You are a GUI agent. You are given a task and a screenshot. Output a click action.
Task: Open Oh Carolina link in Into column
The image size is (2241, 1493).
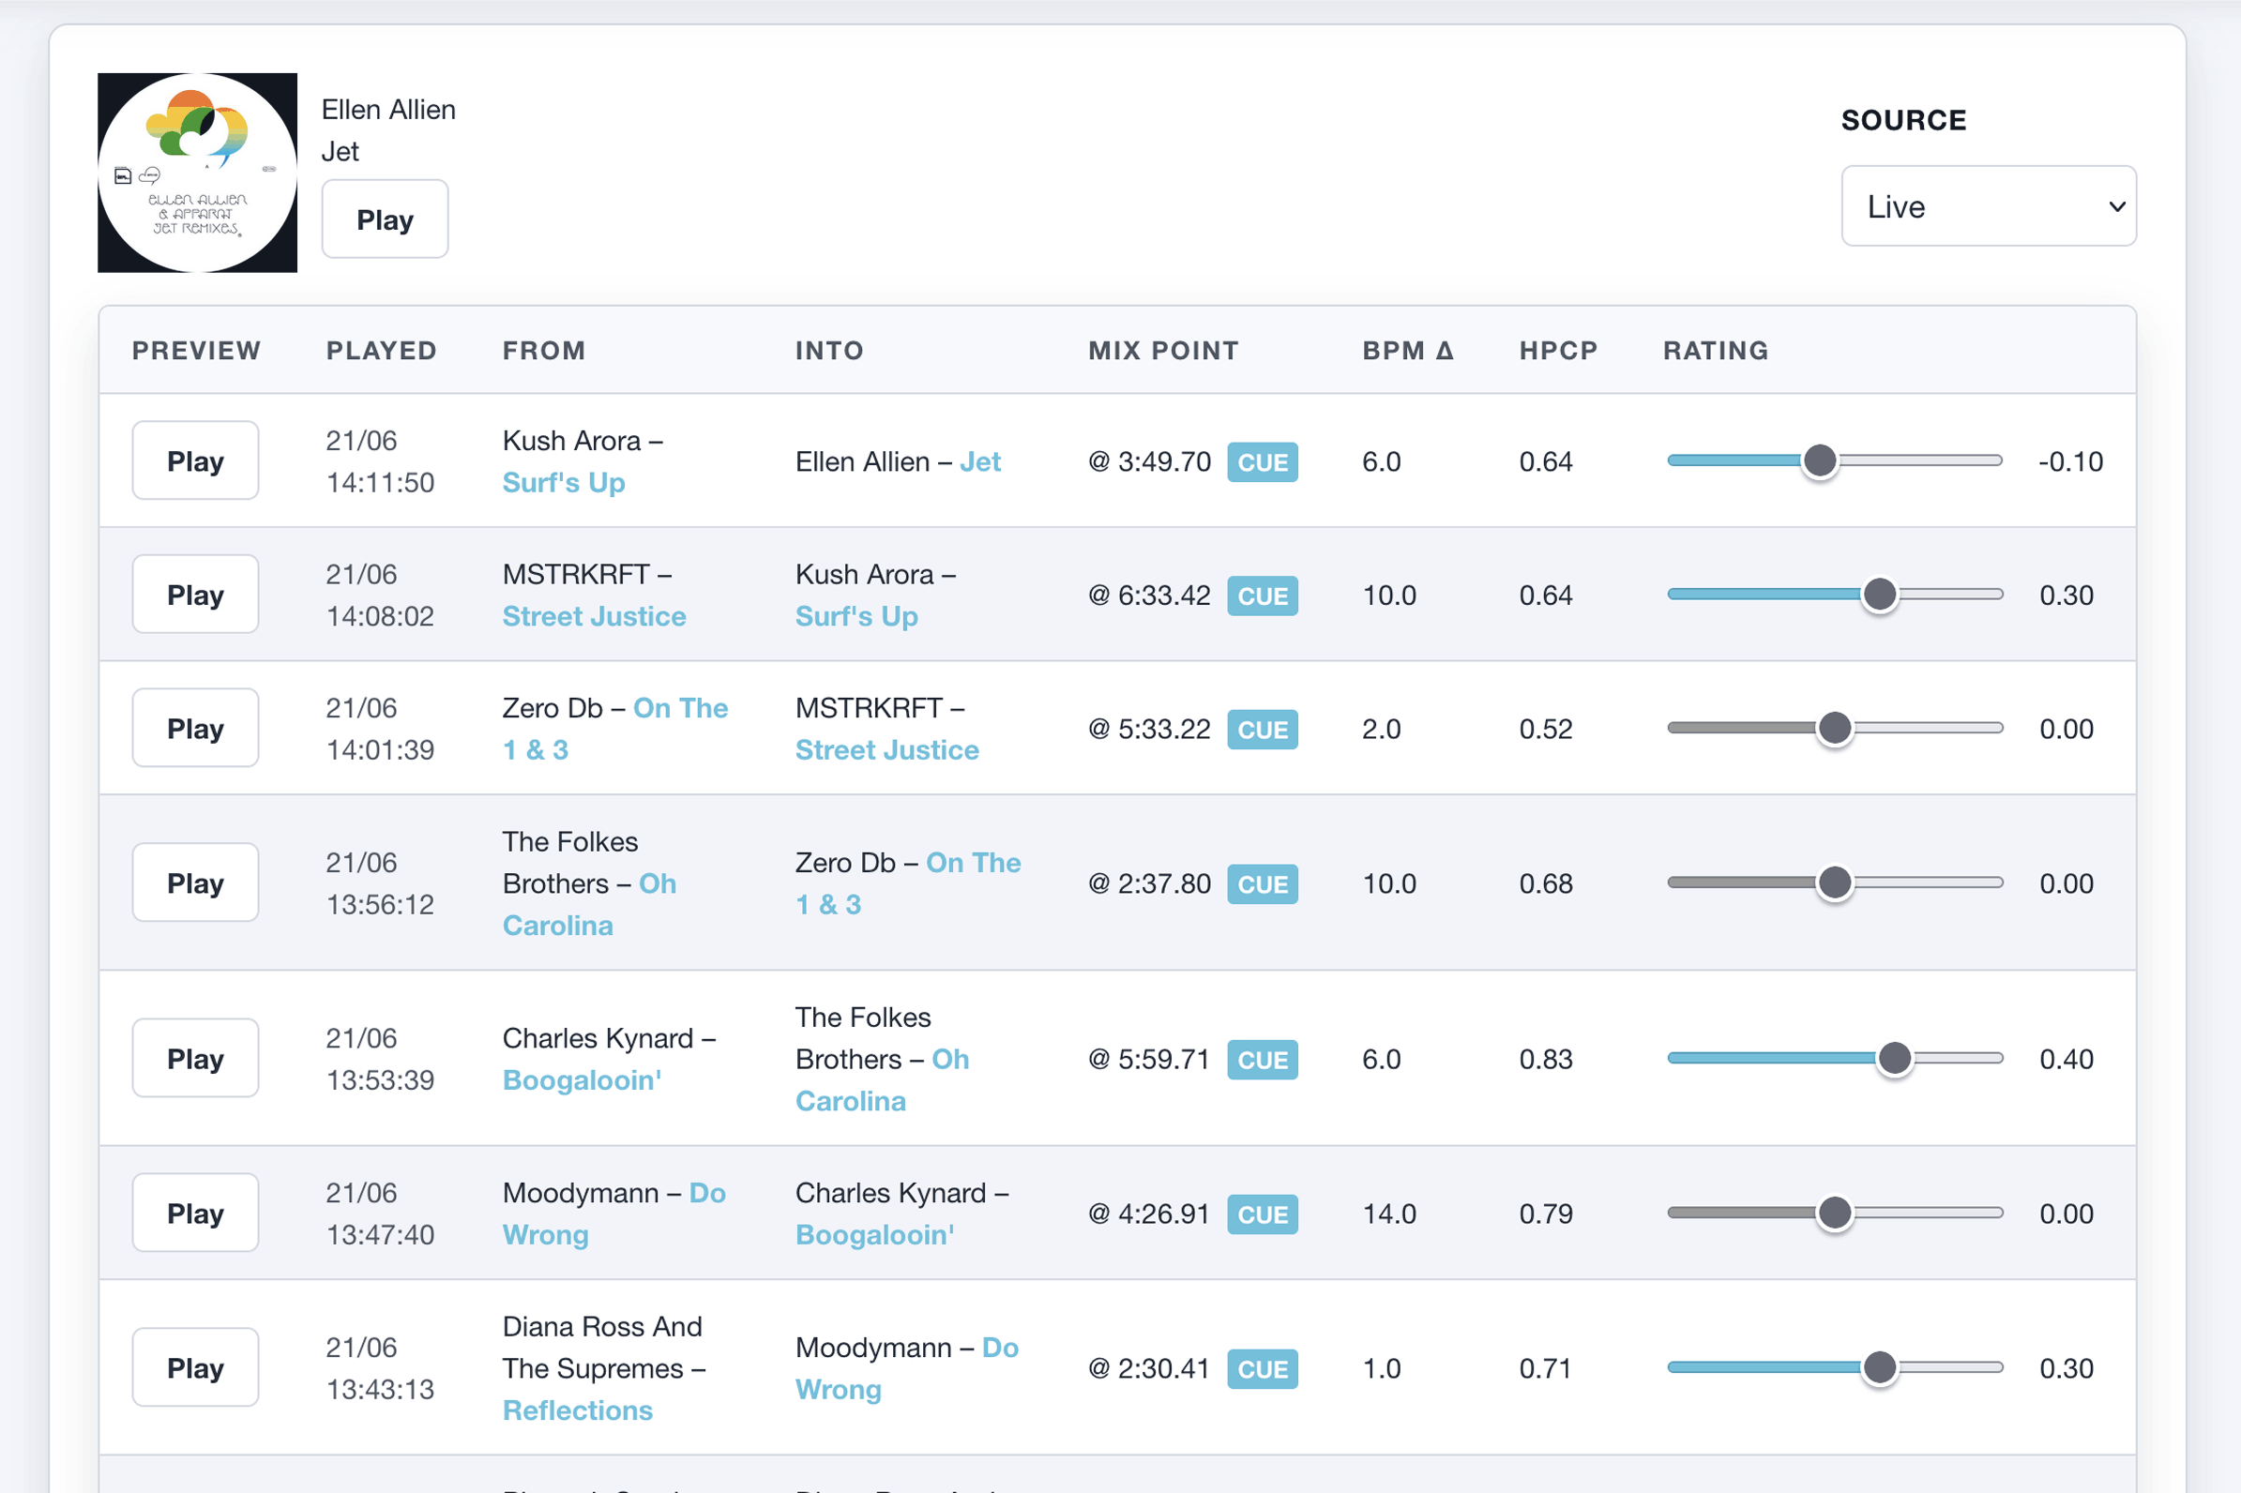pos(882,1079)
